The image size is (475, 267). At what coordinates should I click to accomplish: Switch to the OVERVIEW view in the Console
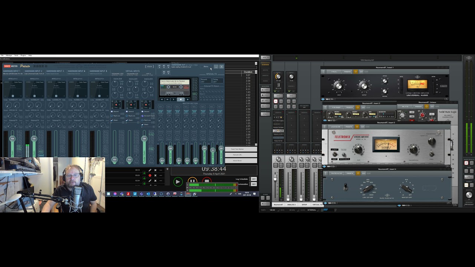[x=265, y=65]
